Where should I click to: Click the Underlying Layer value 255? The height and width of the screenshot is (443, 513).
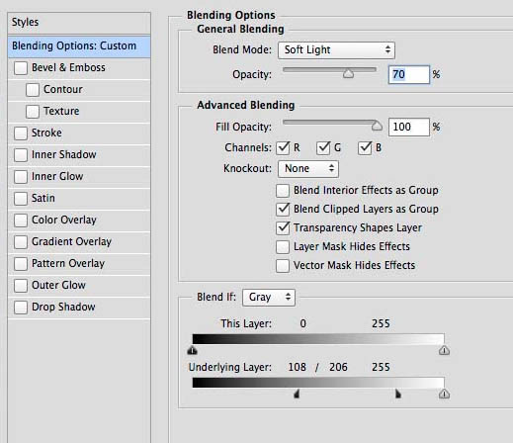(x=381, y=367)
